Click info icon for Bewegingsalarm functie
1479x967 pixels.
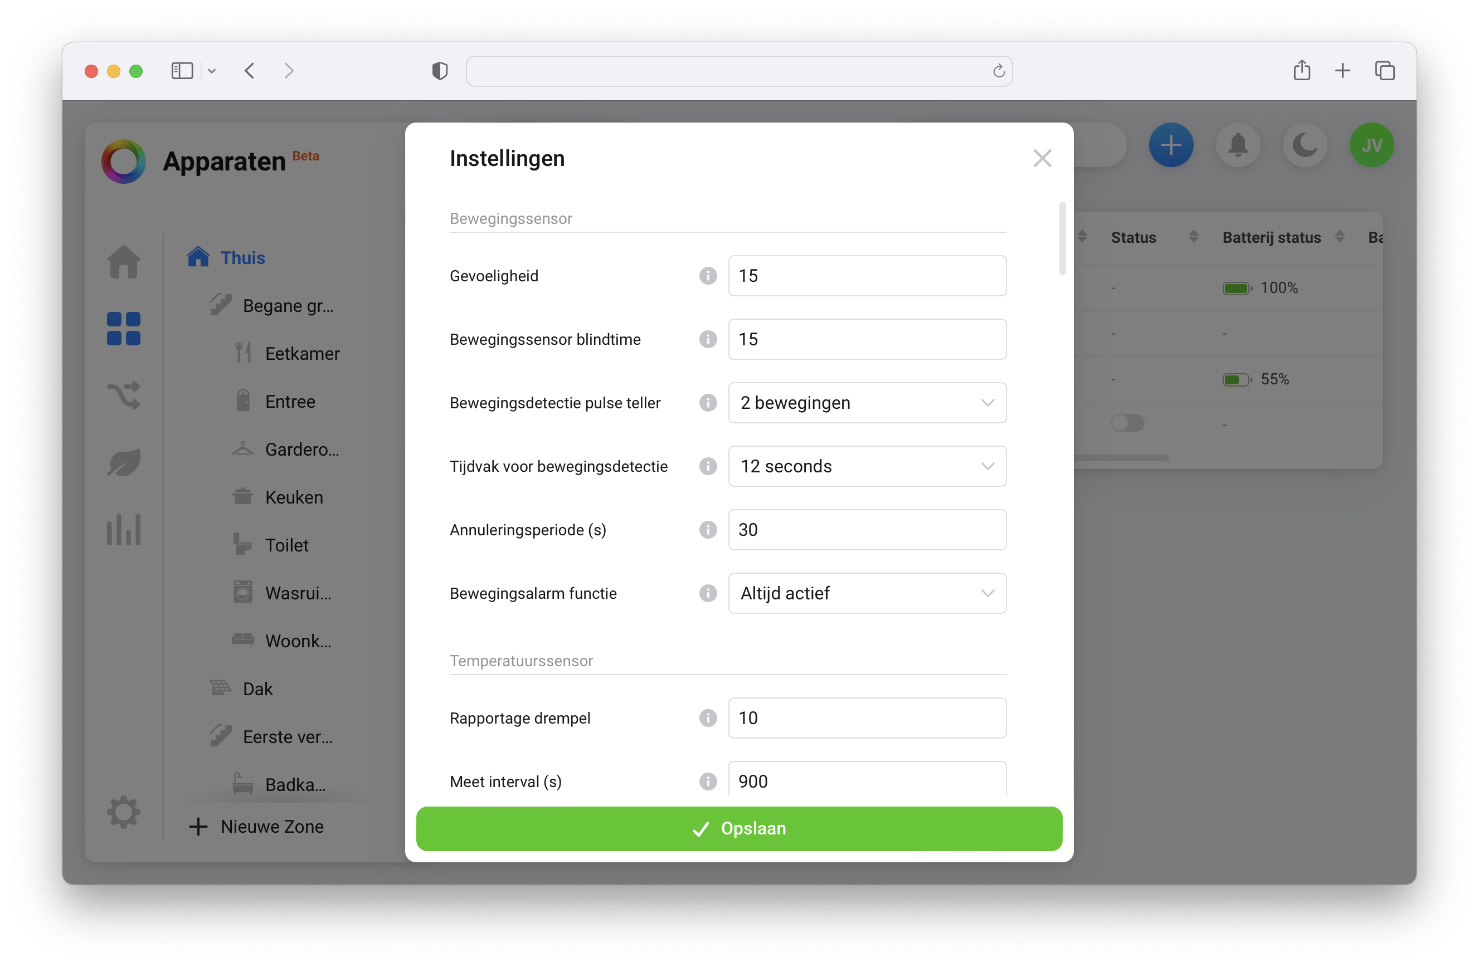click(708, 593)
